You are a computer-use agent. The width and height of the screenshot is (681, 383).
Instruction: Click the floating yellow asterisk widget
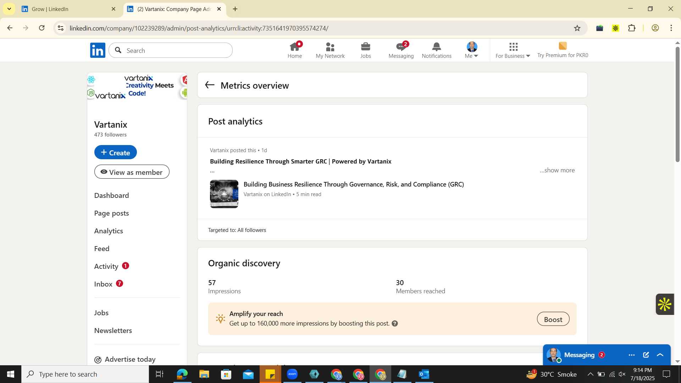click(x=664, y=304)
